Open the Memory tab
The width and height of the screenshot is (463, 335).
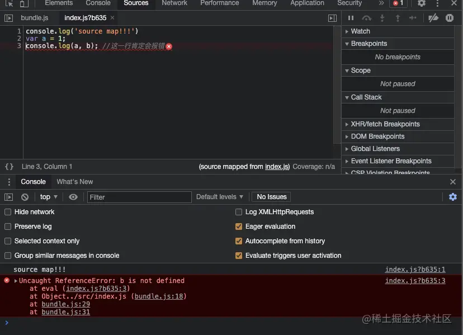coord(264,3)
